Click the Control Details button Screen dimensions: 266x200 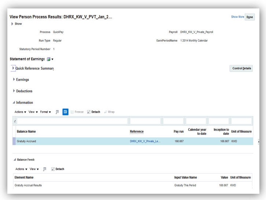[x=241, y=68]
